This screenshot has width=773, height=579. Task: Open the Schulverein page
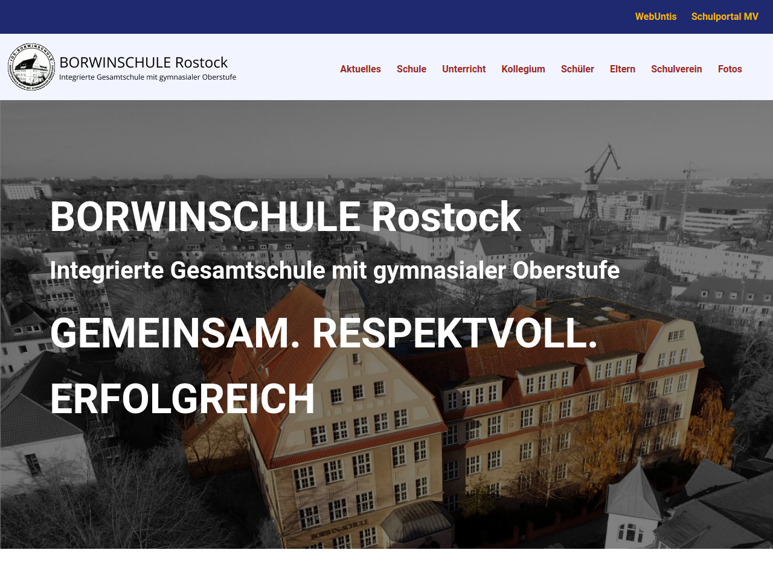coord(676,69)
